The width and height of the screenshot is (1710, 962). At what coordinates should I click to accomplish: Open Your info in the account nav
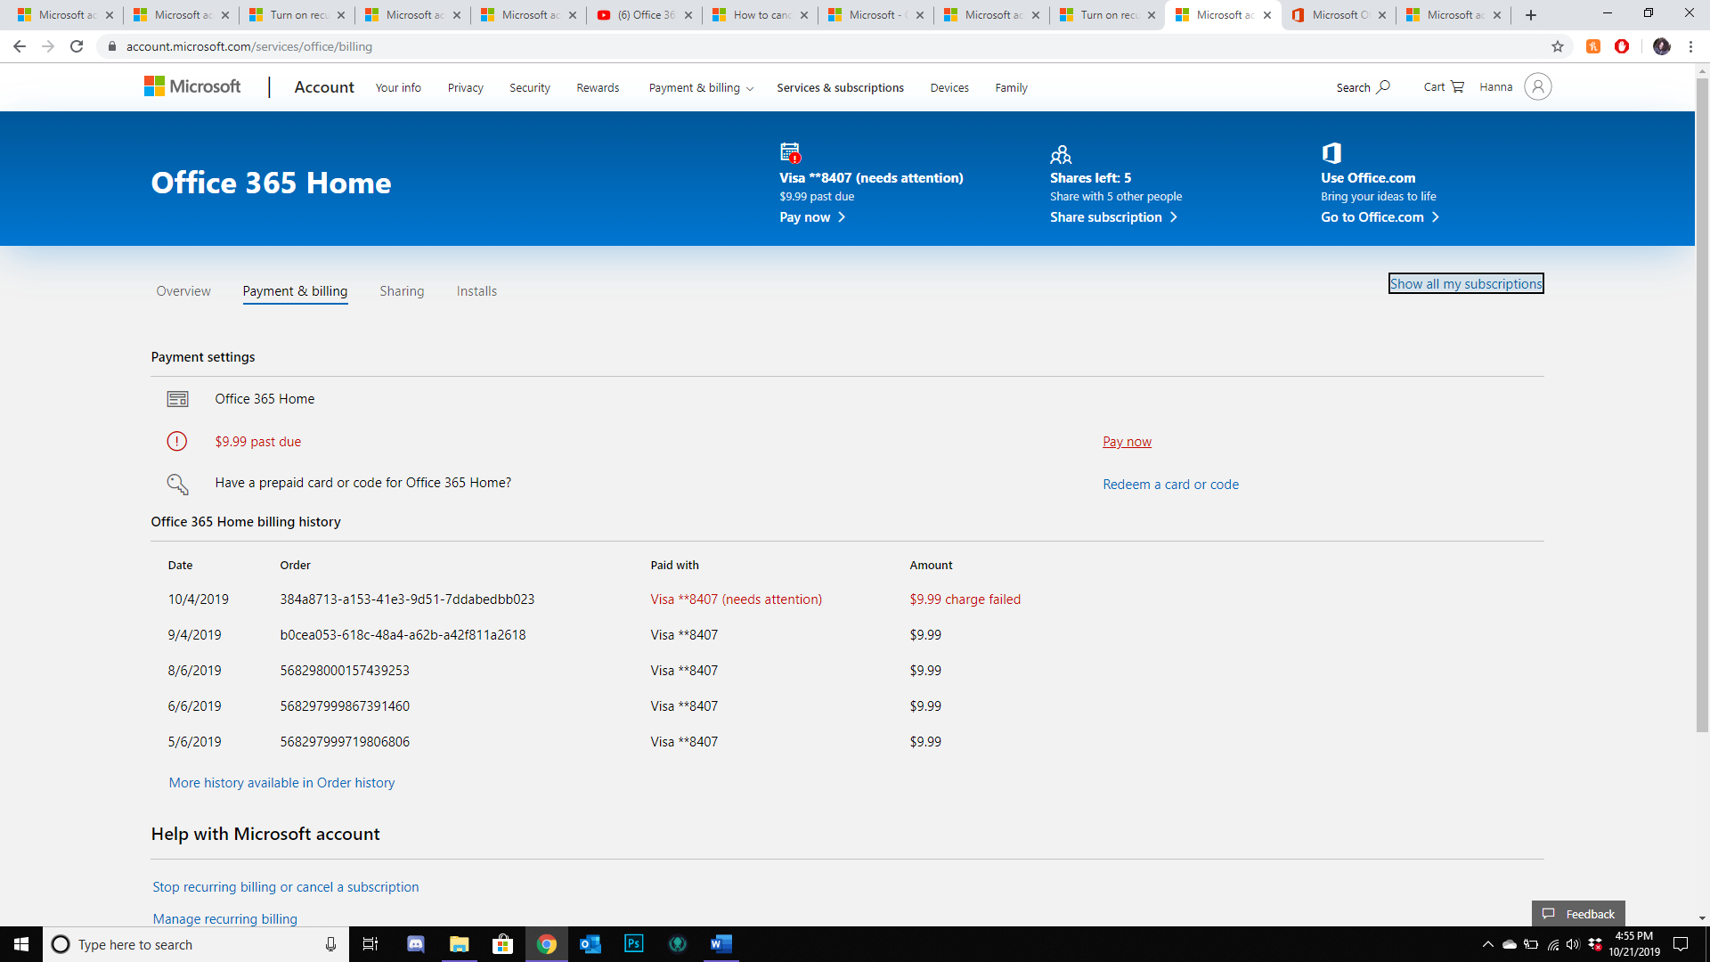[398, 87]
